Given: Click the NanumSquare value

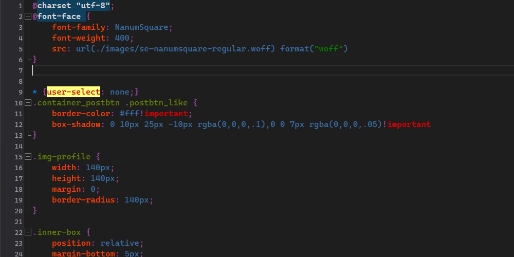Looking at the screenshot, I should (142, 27).
